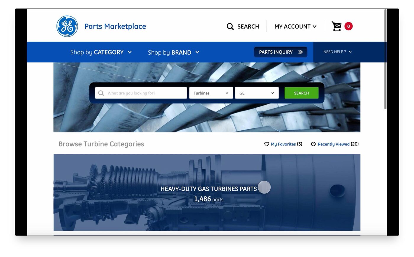
Task: Click the page vertical scrollbar thumb
Action: pos(385,59)
